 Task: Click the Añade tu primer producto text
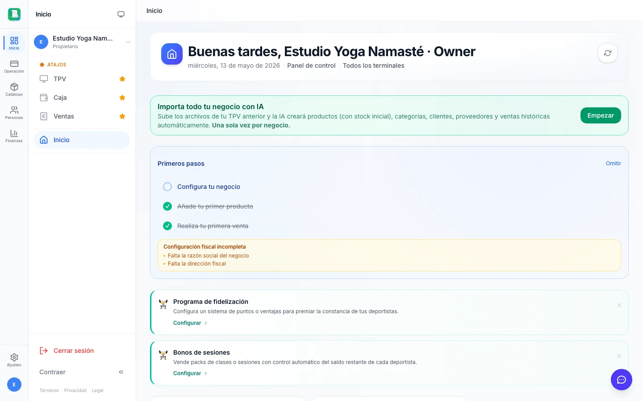pos(215,206)
